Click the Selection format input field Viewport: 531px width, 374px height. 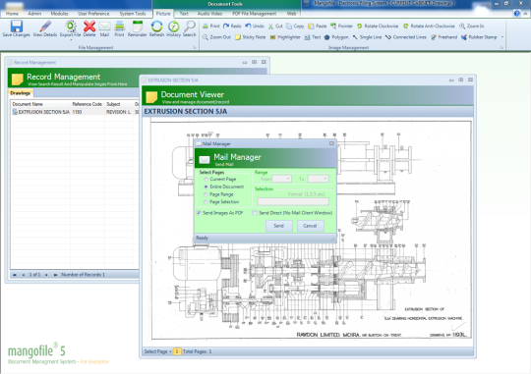(293, 202)
